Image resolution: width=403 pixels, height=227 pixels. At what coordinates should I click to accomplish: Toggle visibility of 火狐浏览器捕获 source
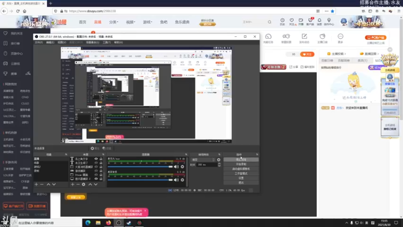point(96,167)
